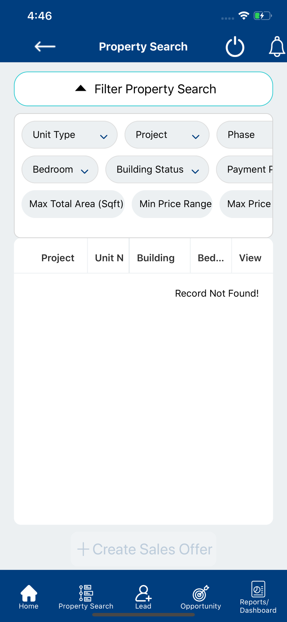Tap the back arrow icon
287x622 pixels.
45,47
